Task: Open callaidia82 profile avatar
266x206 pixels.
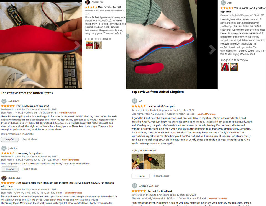Action: tap(4, 101)
